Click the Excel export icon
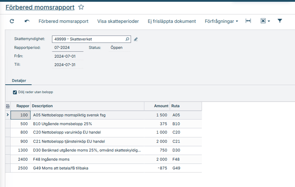Viewport: 295px width, 187px height. click(263, 21)
